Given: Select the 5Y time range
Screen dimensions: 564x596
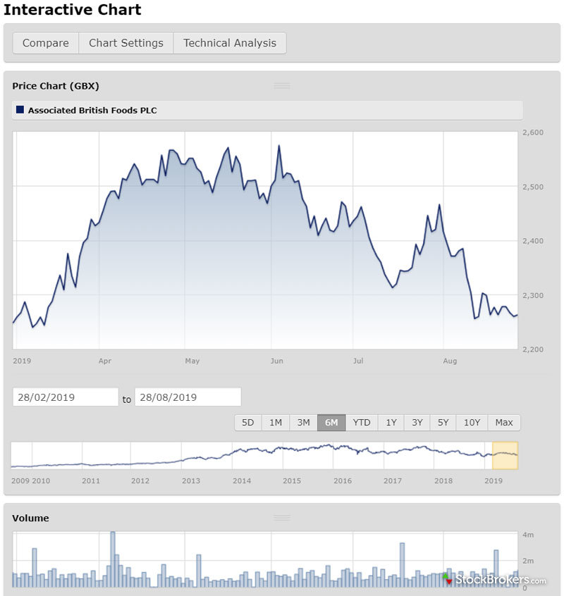Looking at the screenshot, I should [x=443, y=422].
